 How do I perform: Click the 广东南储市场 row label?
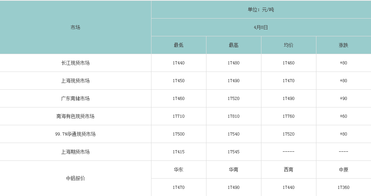tap(75, 98)
